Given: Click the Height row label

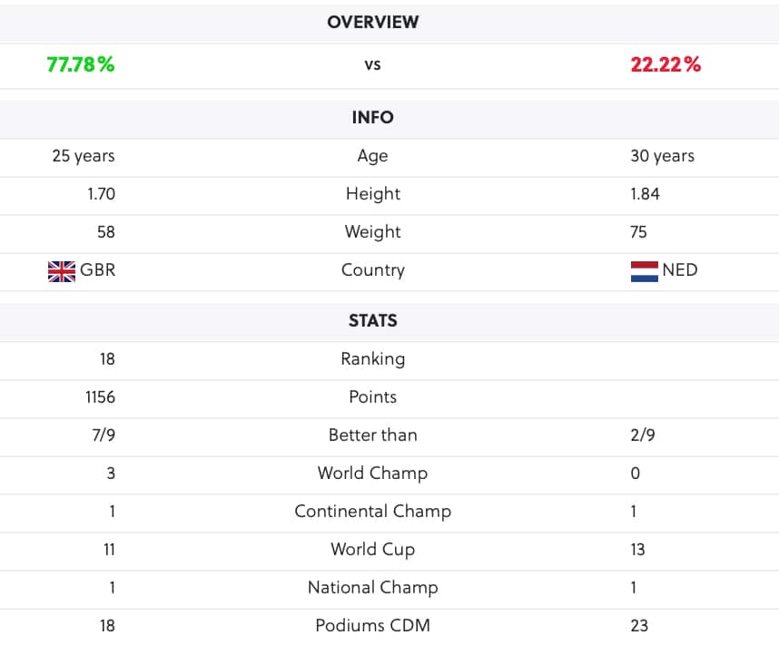Looking at the screenshot, I should click(372, 194).
